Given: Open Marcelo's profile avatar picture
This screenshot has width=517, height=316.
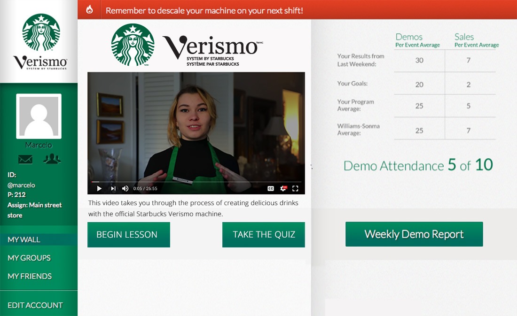Looking at the screenshot, I should pyautogui.click(x=39, y=116).
